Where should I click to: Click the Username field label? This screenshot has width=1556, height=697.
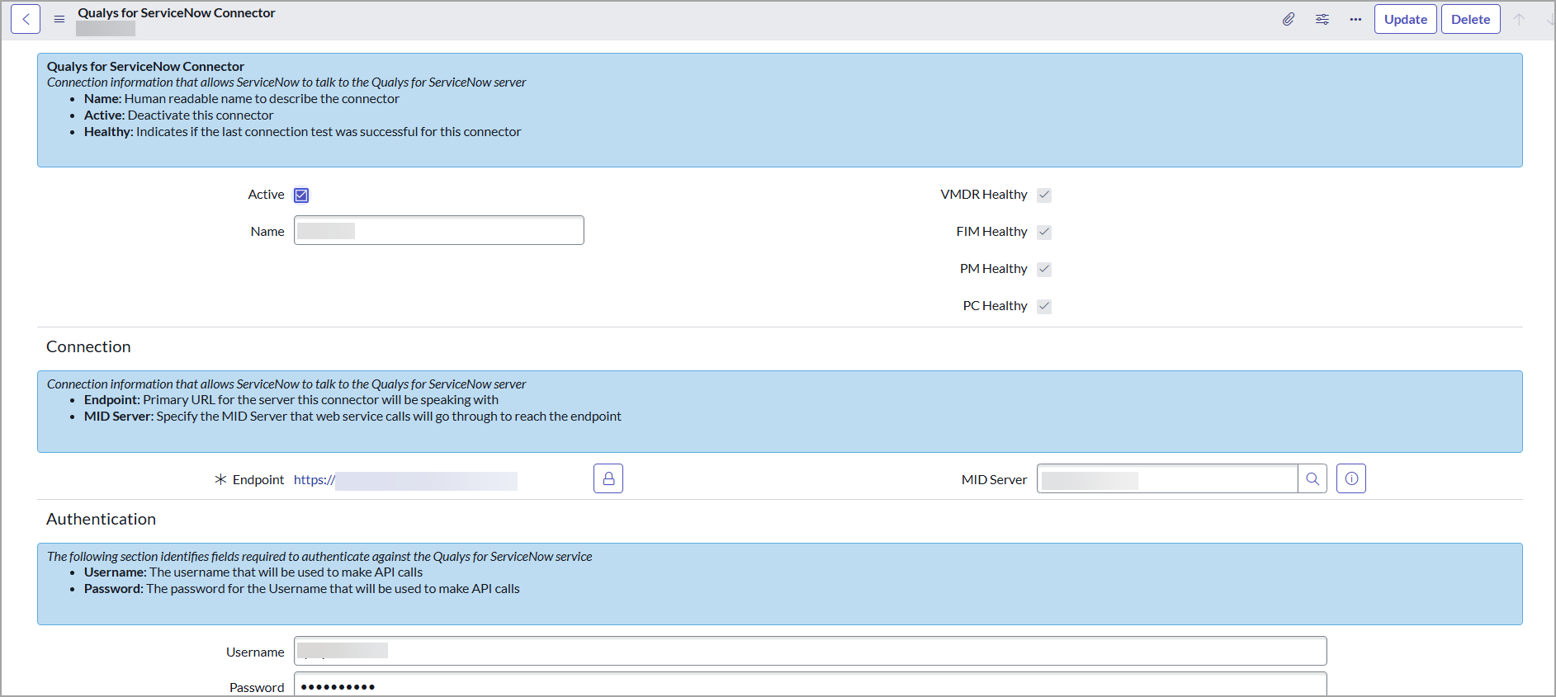coord(255,652)
